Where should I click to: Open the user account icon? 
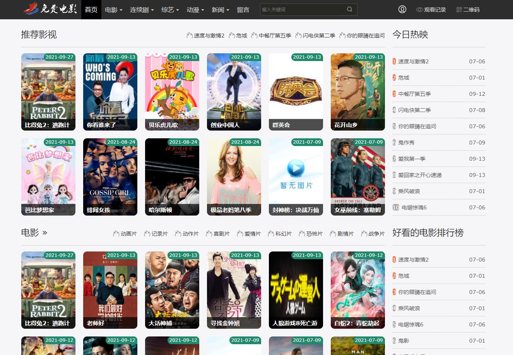(402, 10)
